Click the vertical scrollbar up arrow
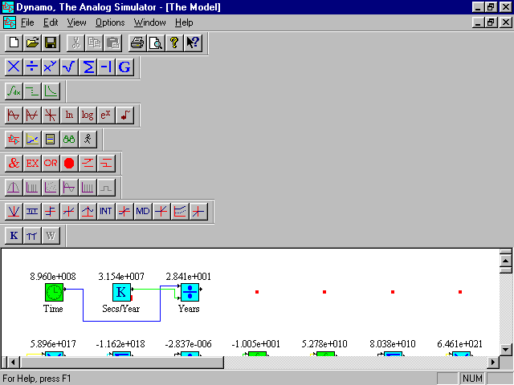Viewport: 514px width, 385px height. [505, 255]
